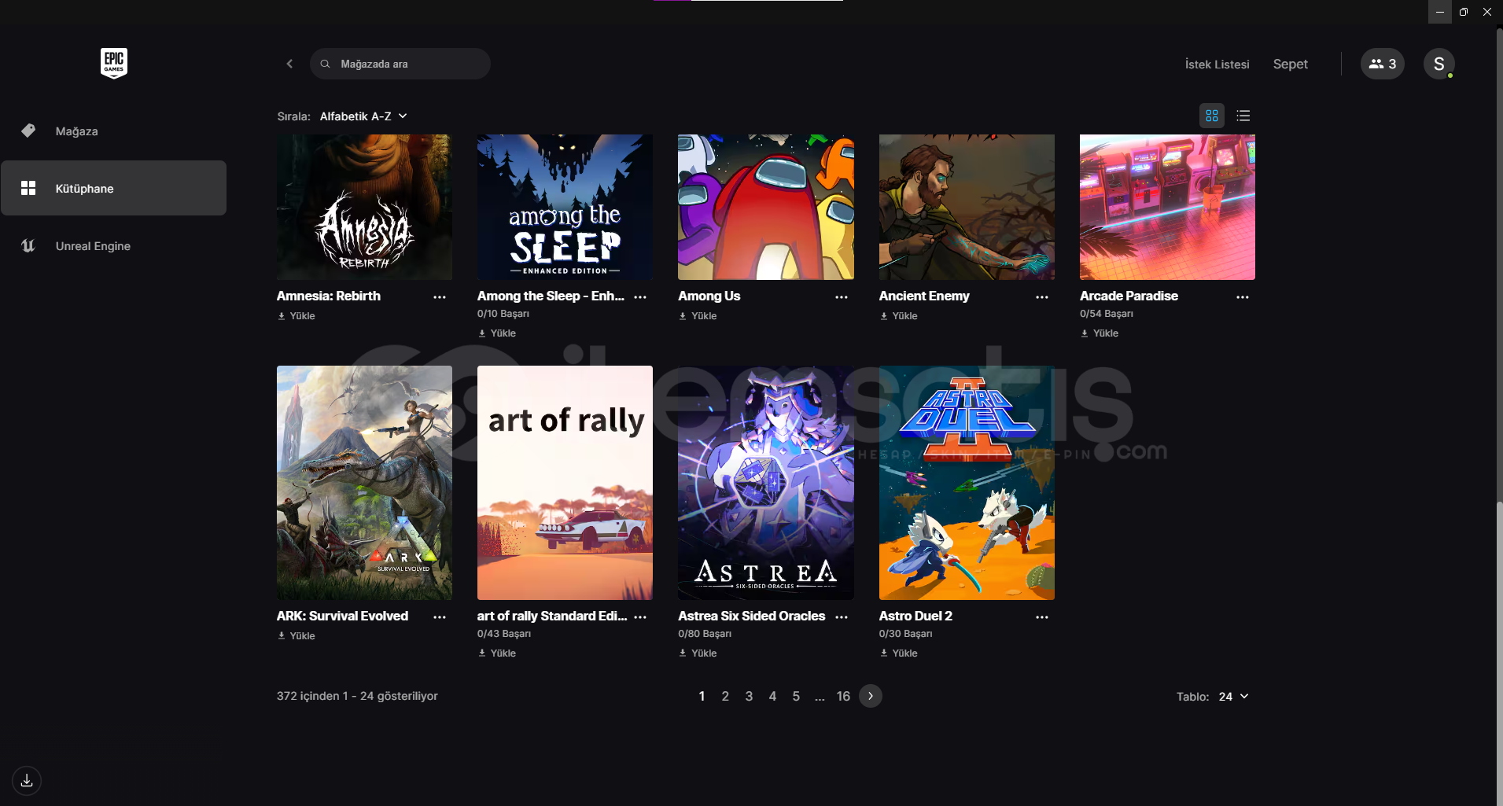The height and width of the screenshot is (806, 1503).
Task: Click the Astro Duel 2 title text
Action: point(915,616)
